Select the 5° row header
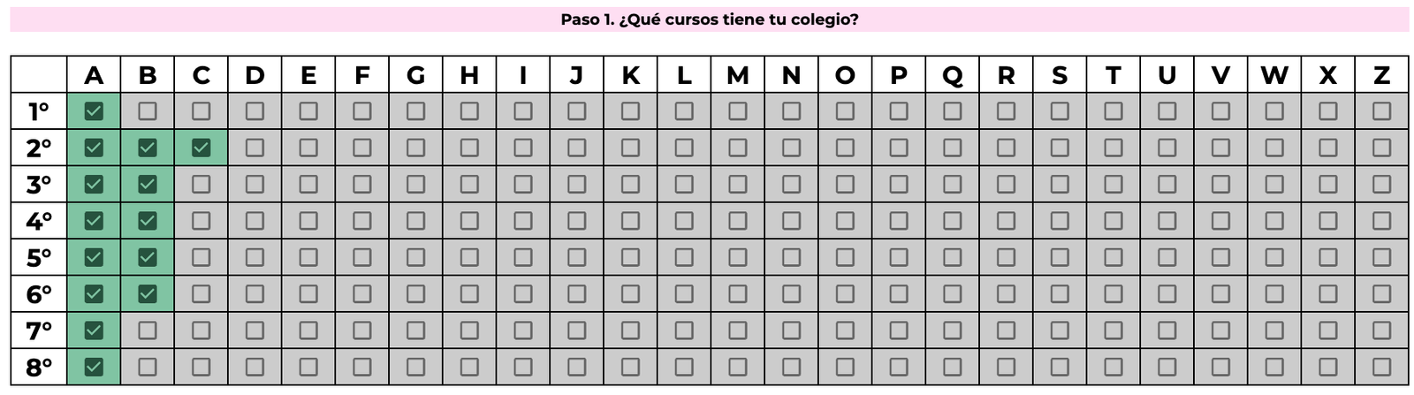This screenshot has width=1414, height=395. [x=39, y=257]
